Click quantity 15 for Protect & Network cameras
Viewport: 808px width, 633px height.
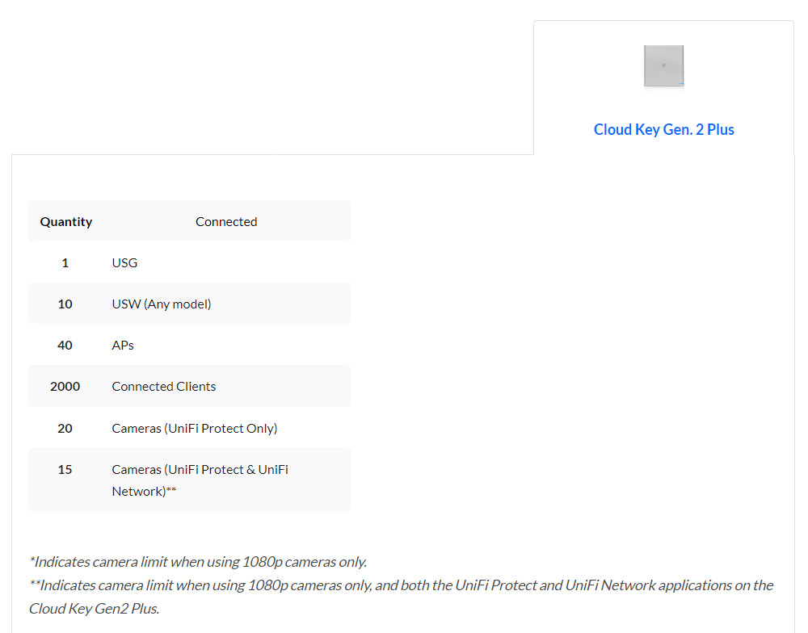(65, 470)
